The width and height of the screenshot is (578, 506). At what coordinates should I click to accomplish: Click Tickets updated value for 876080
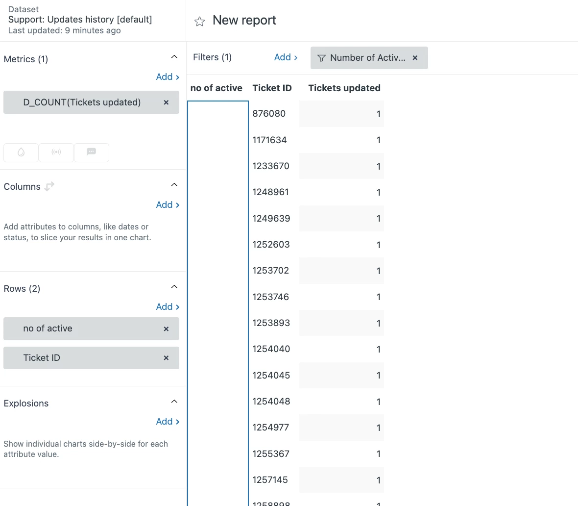pyautogui.click(x=342, y=114)
